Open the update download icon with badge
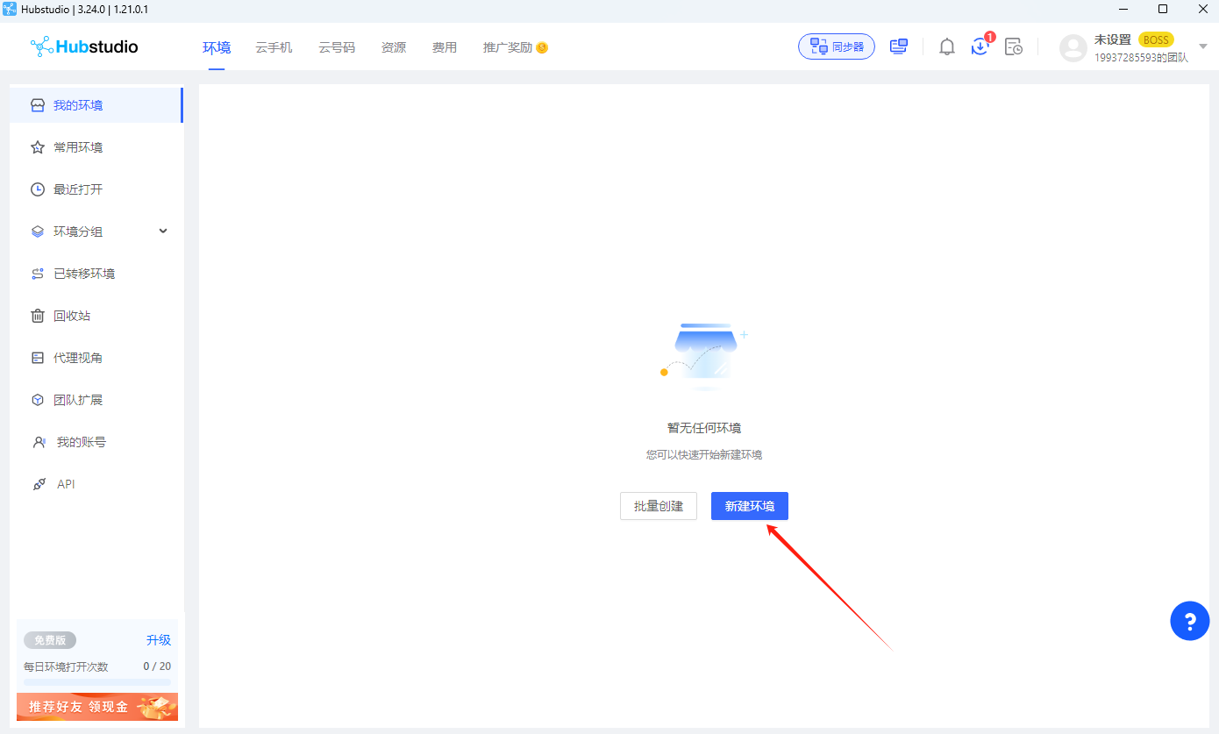The image size is (1219, 734). pos(980,46)
